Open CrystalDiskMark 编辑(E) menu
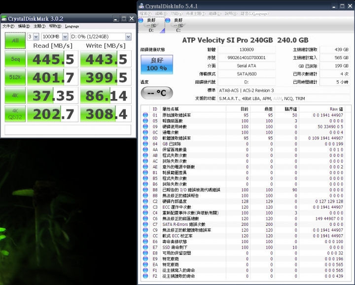The image size is (355, 285). 24,26
